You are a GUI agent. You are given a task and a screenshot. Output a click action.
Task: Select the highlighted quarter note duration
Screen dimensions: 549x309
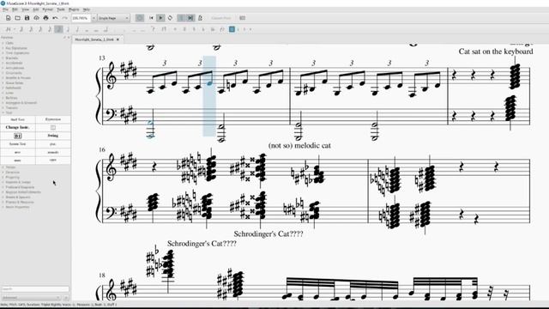[59, 29]
